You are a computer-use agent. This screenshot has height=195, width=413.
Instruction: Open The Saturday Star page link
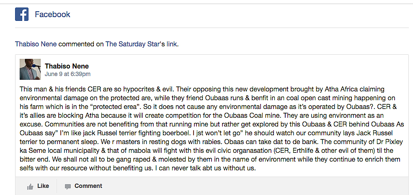132,44
